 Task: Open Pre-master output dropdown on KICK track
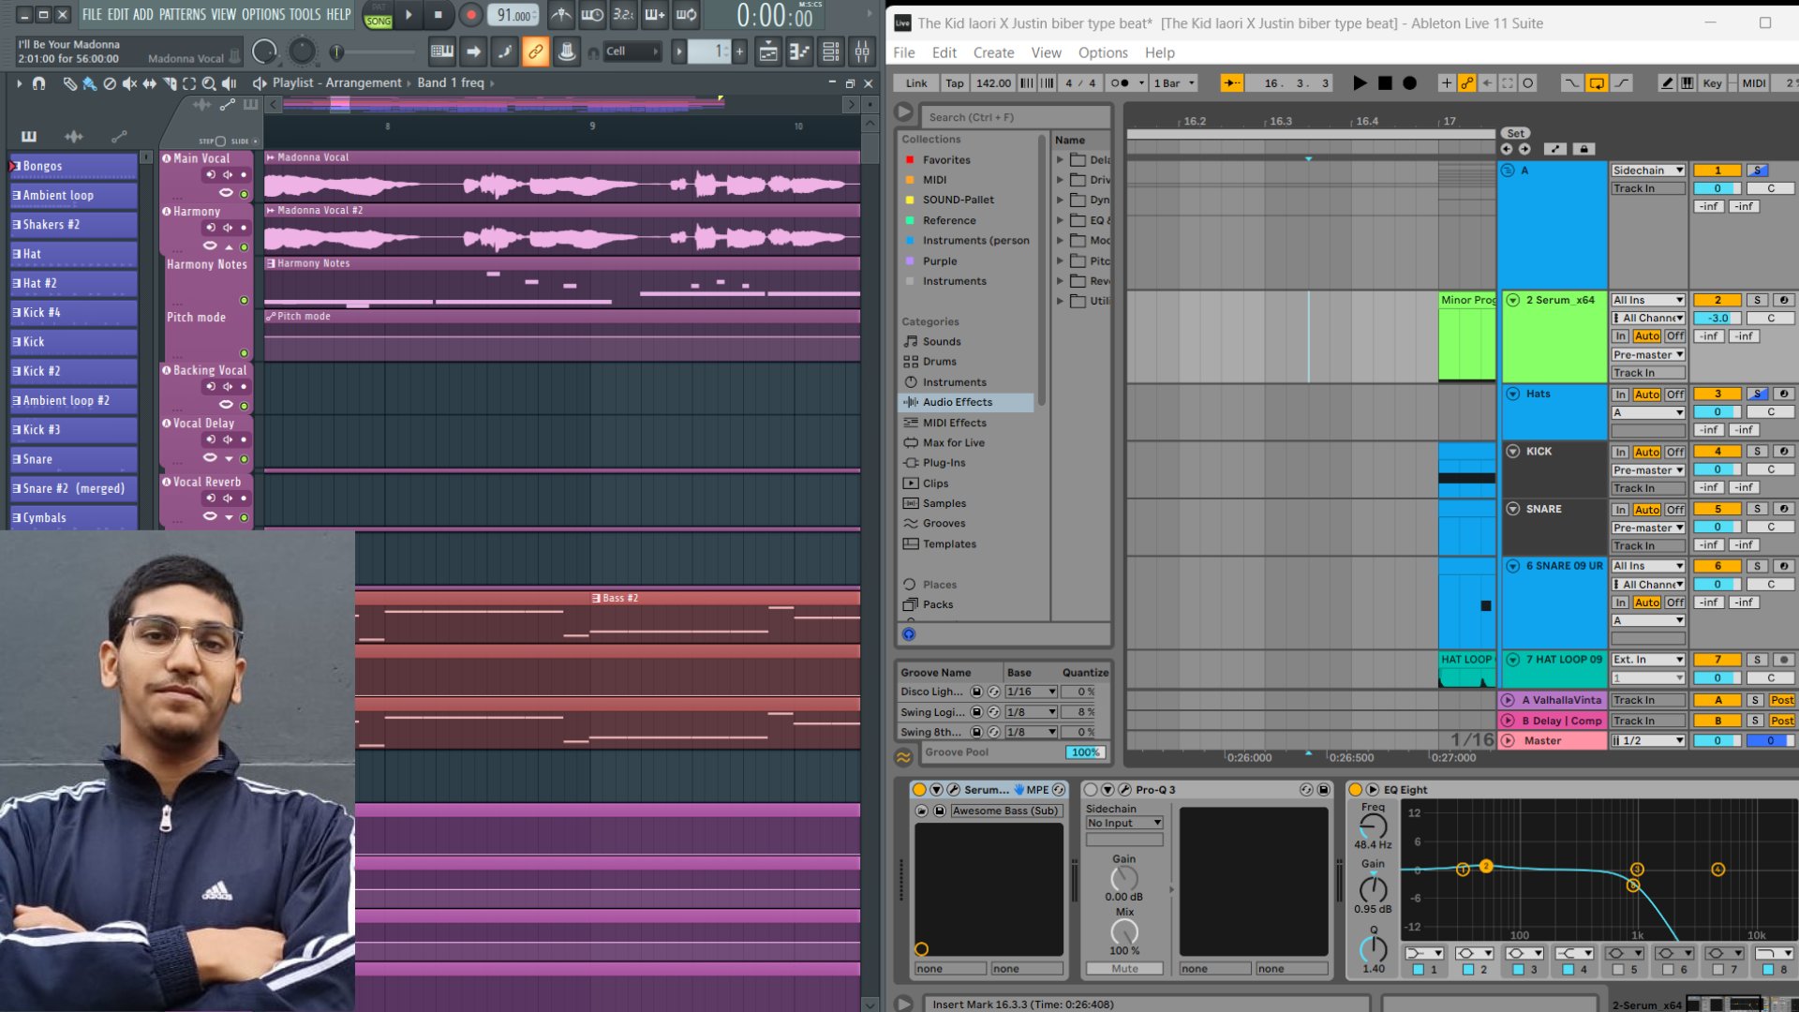(1648, 470)
